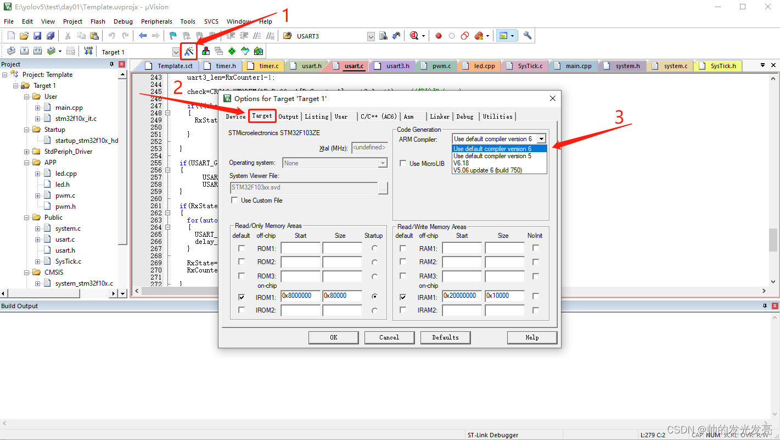Create a new file with toolbar icon
The image size is (780, 440).
click(11, 36)
